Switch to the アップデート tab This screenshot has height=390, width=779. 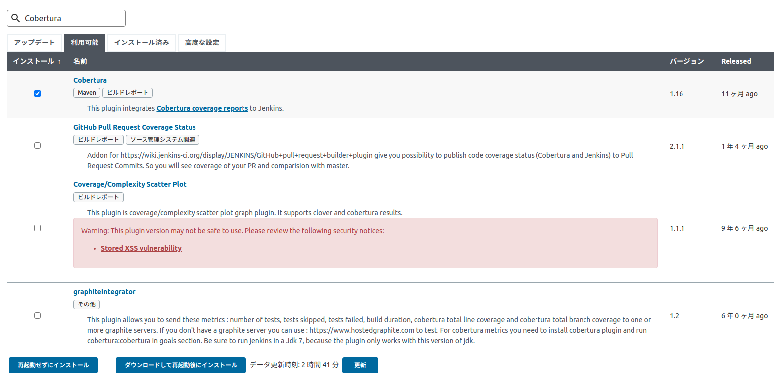(35, 43)
